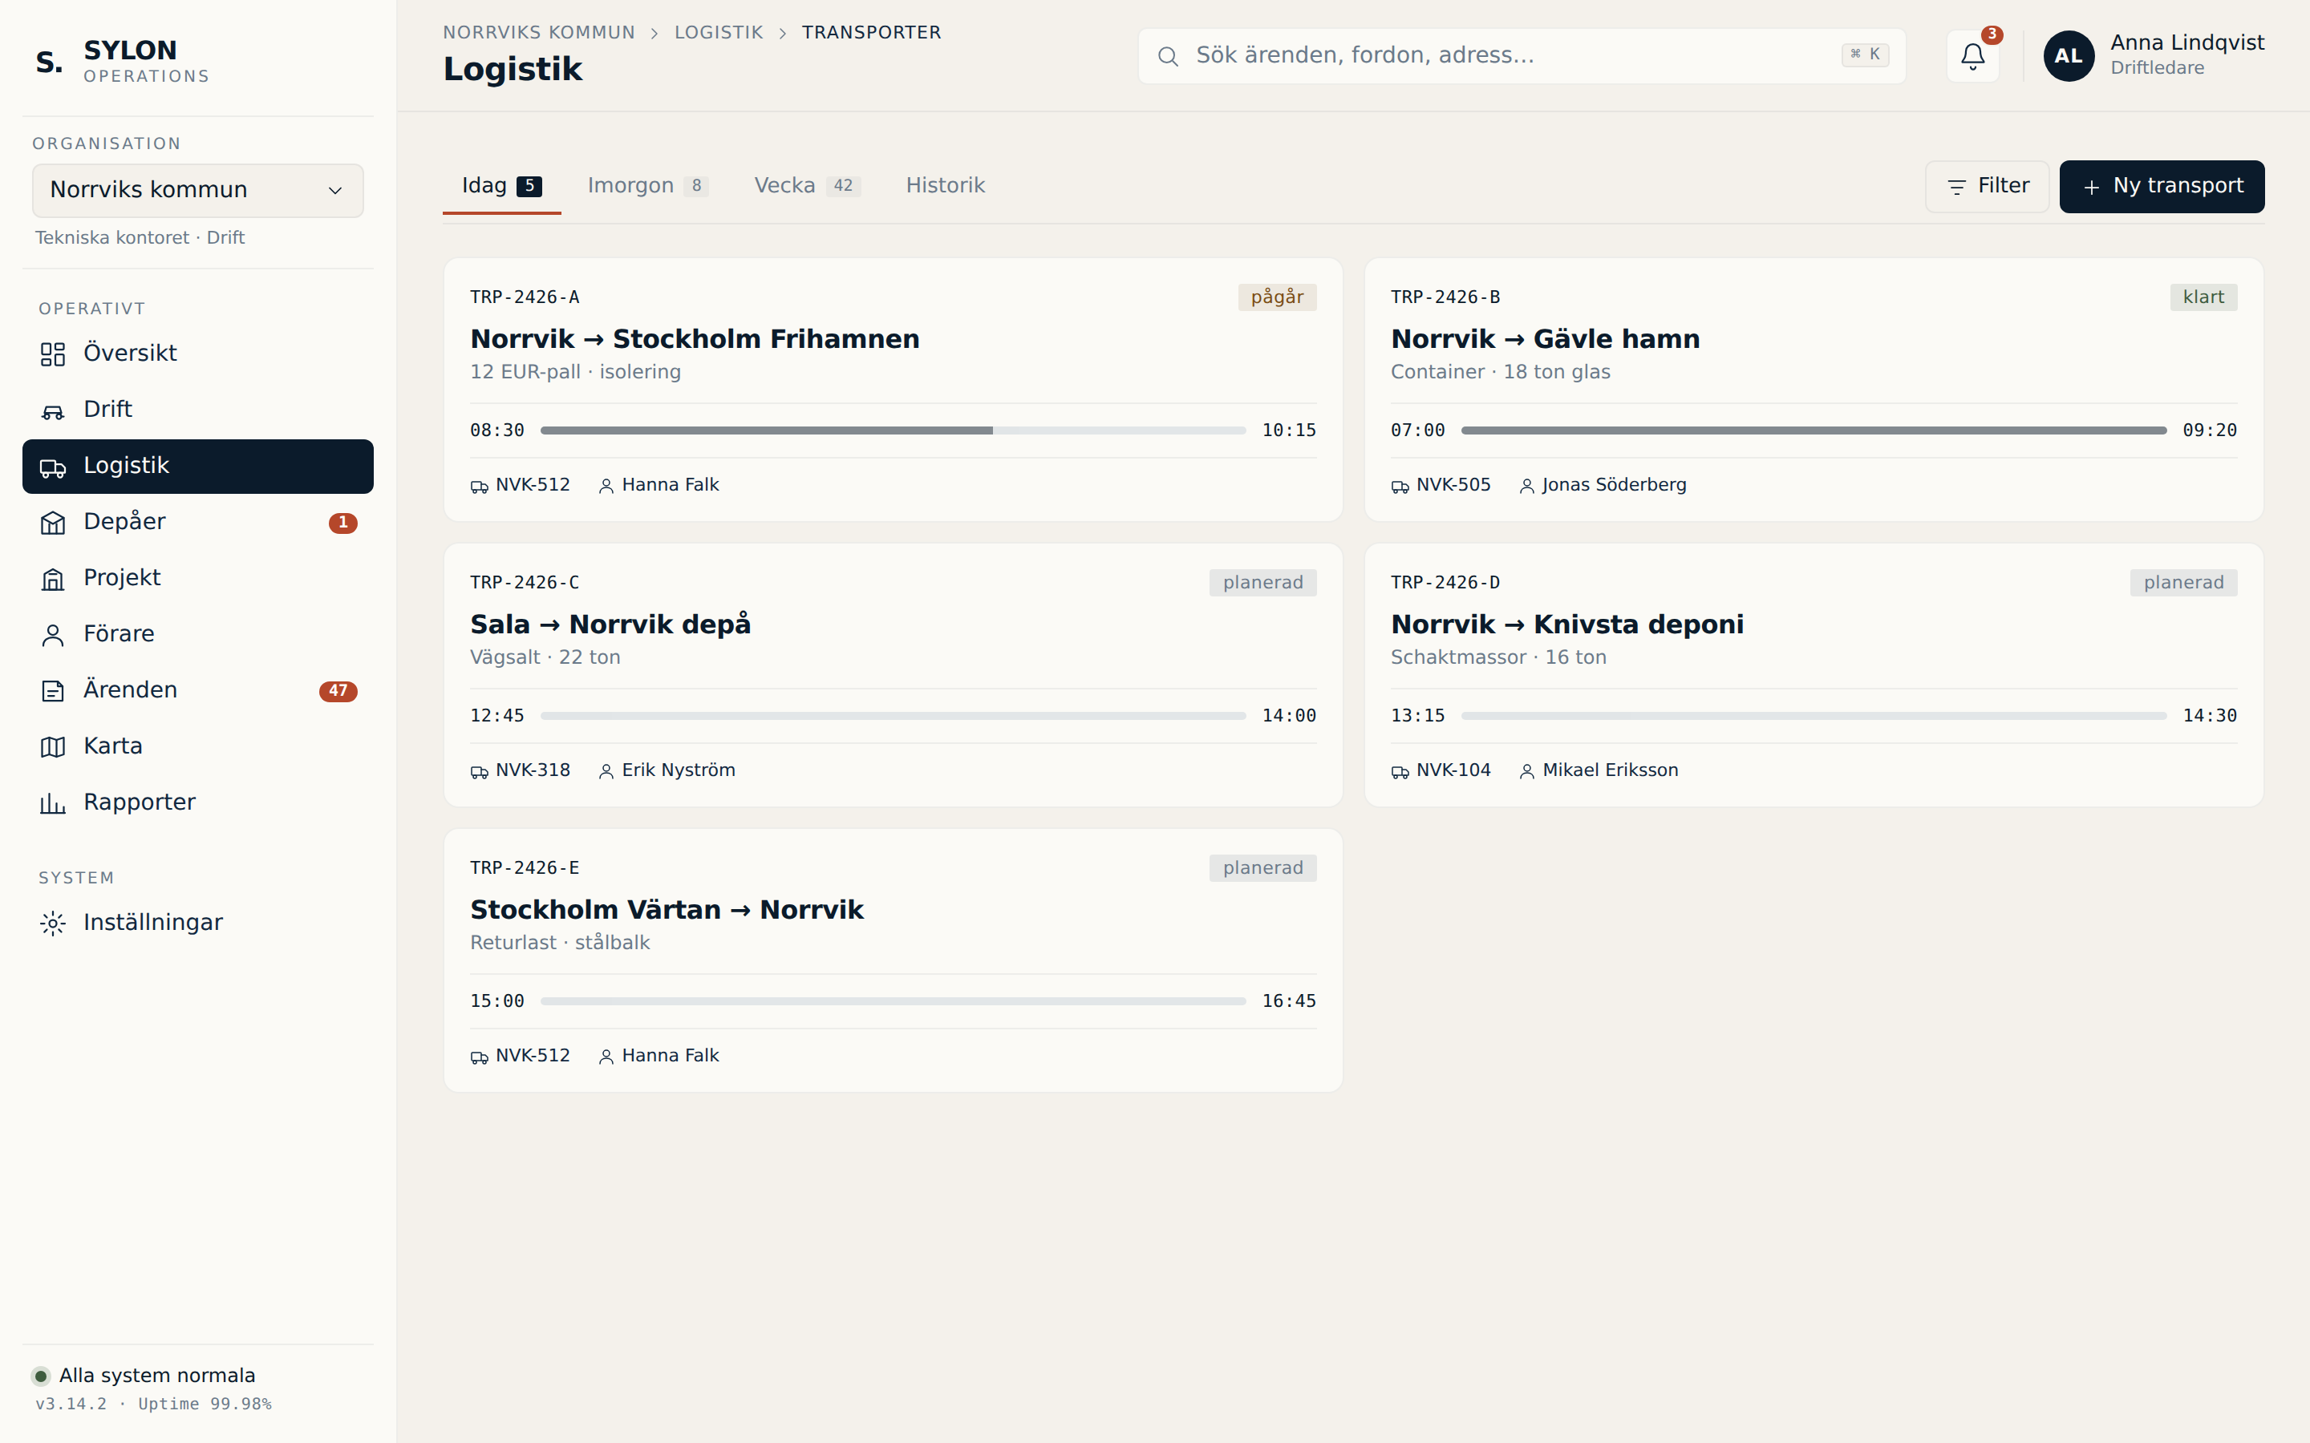Open Anna Lindqvist profile name
The height and width of the screenshot is (1443, 2310).
[2186, 43]
